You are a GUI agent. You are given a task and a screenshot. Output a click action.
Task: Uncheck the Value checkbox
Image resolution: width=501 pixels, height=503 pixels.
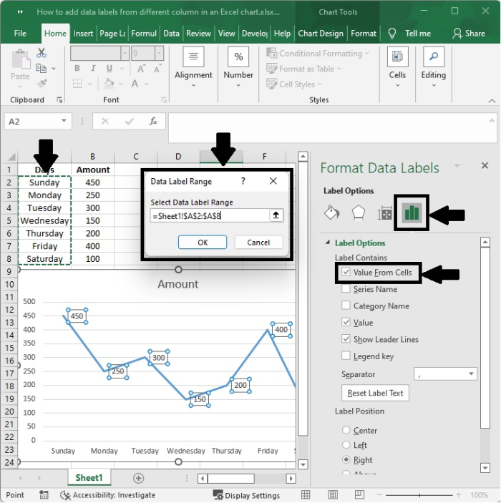(346, 322)
